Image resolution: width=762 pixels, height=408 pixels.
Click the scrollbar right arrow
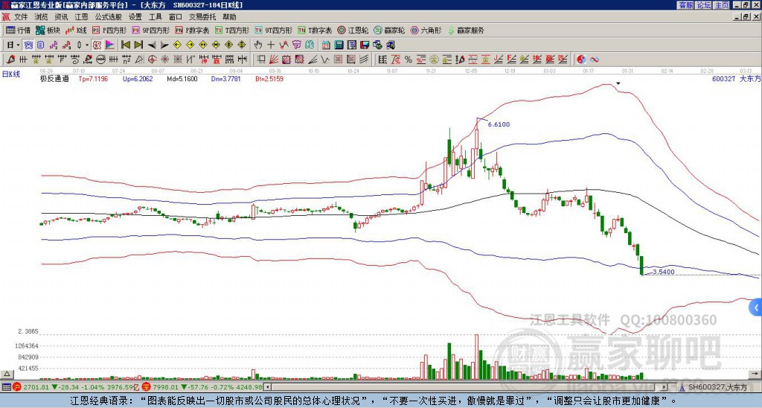(x=664, y=387)
